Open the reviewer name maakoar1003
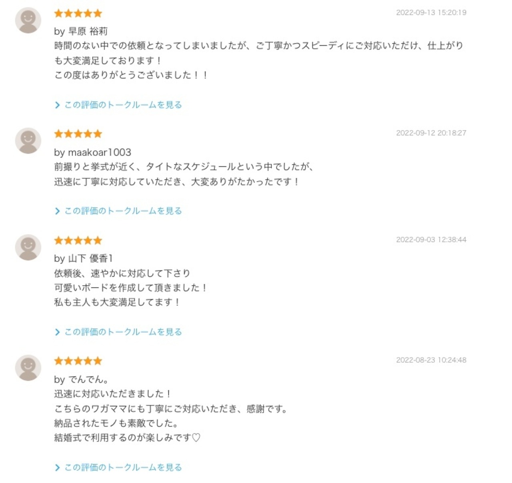The width and height of the screenshot is (512, 483). (x=99, y=152)
